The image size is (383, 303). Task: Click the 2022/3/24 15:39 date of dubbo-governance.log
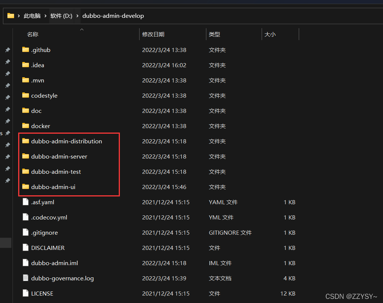[x=164, y=278]
